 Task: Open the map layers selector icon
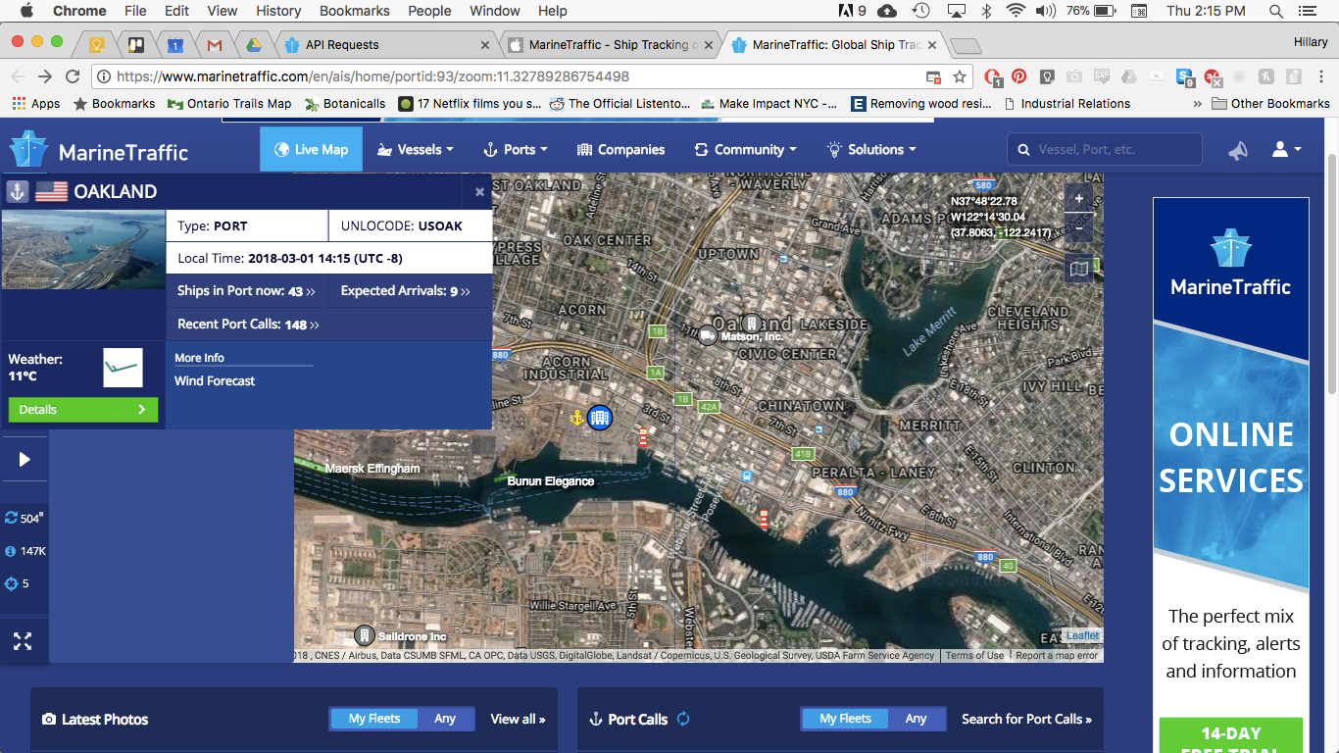click(x=1078, y=268)
